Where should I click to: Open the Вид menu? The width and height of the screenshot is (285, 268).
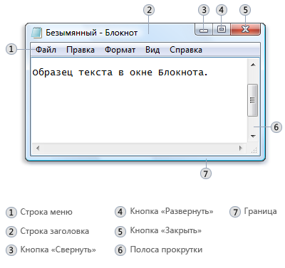point(152,50)
